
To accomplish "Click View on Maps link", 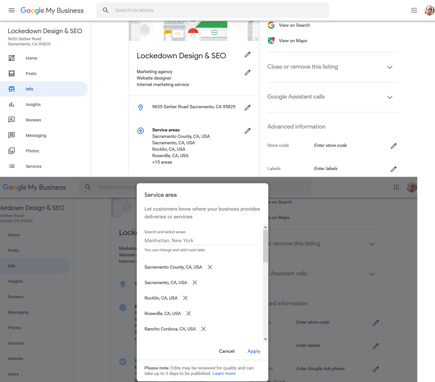I will tap(293, 41).
